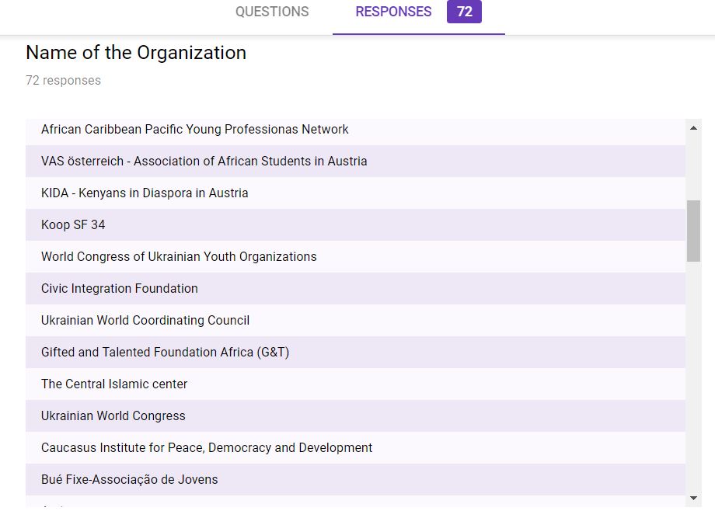
Task: Click the 72 responses count badge
Action: click(464, 12)
